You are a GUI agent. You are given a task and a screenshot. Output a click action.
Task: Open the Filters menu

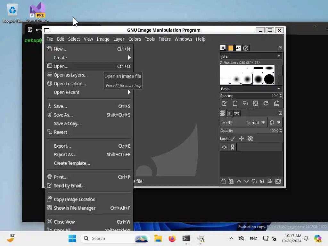(164, 39)
